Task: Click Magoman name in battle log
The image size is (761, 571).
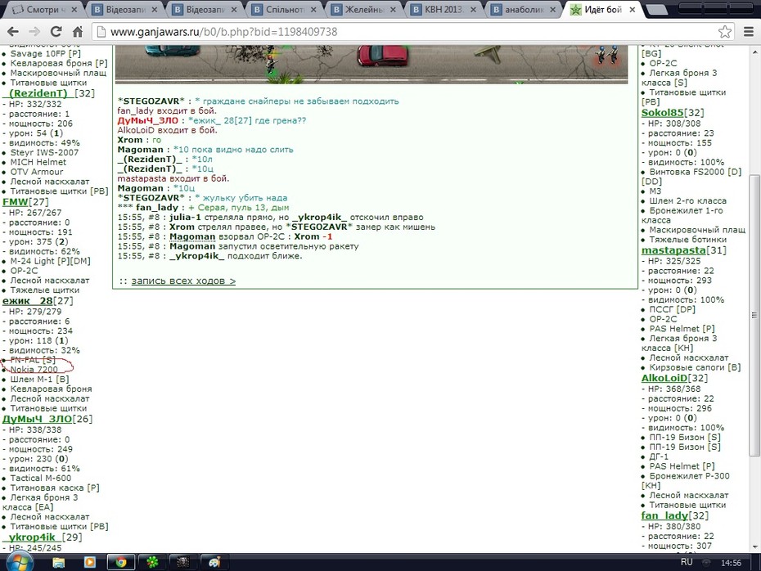Action: pyautogui.click(x=192, y=236)
